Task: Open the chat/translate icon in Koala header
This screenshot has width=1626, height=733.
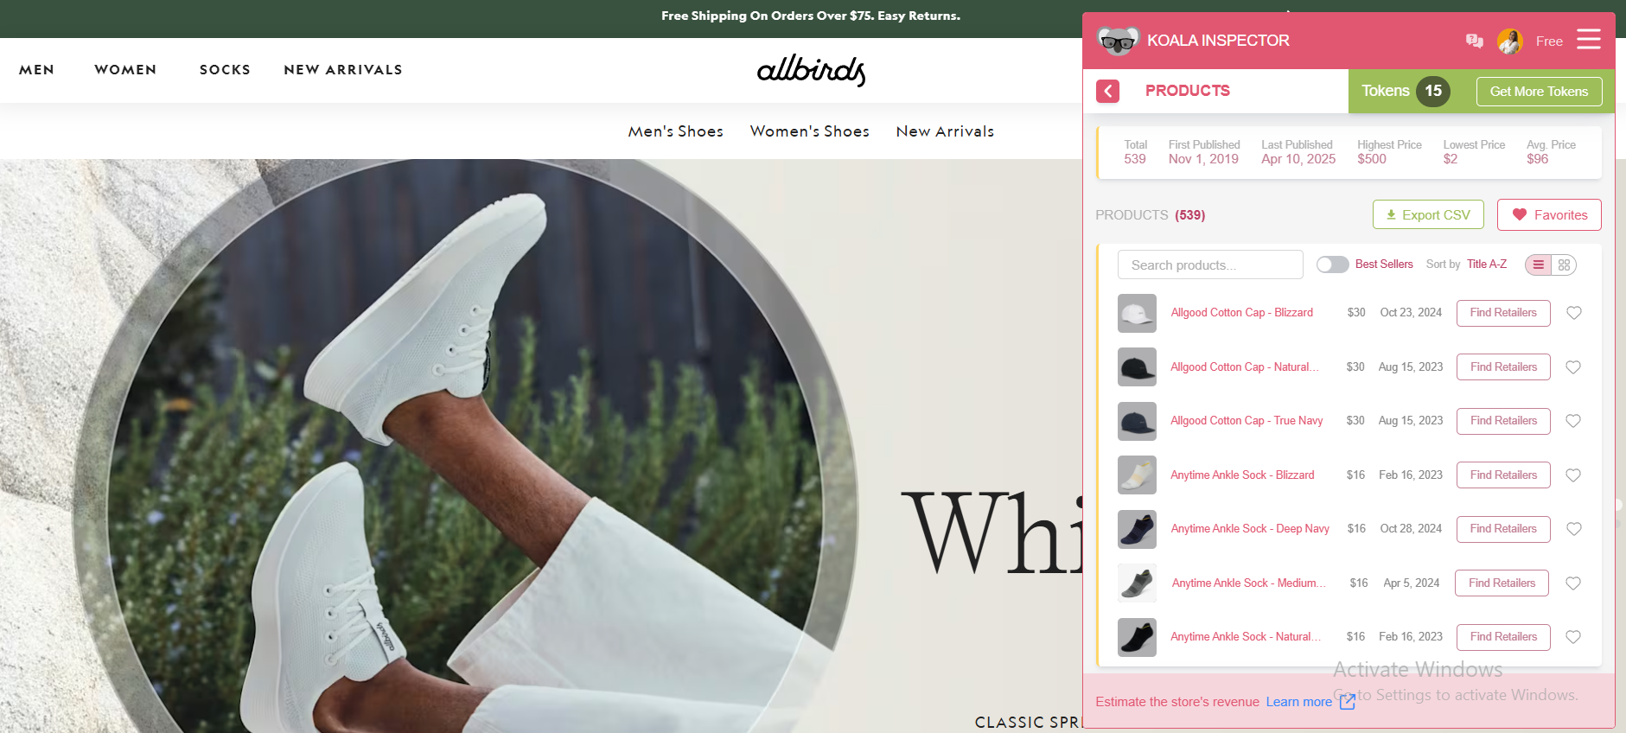Action: (1475, 41)
